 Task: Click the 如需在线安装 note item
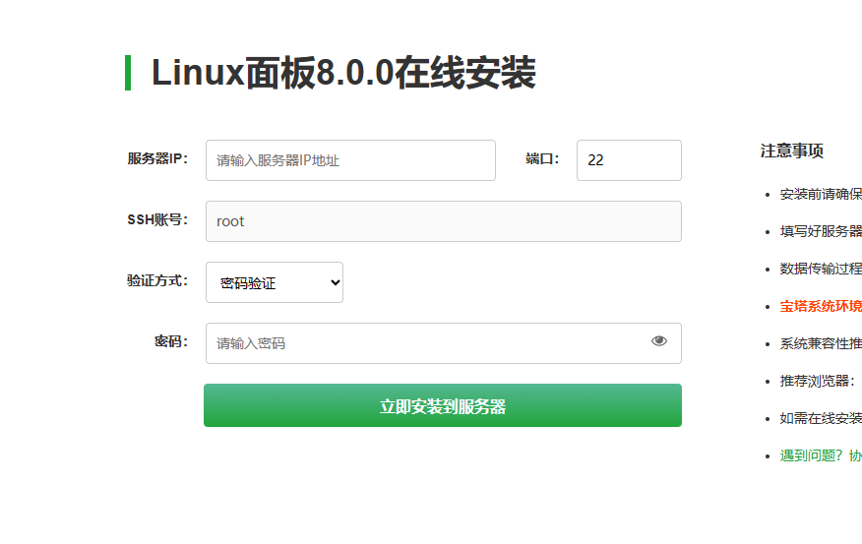[821, 418]
